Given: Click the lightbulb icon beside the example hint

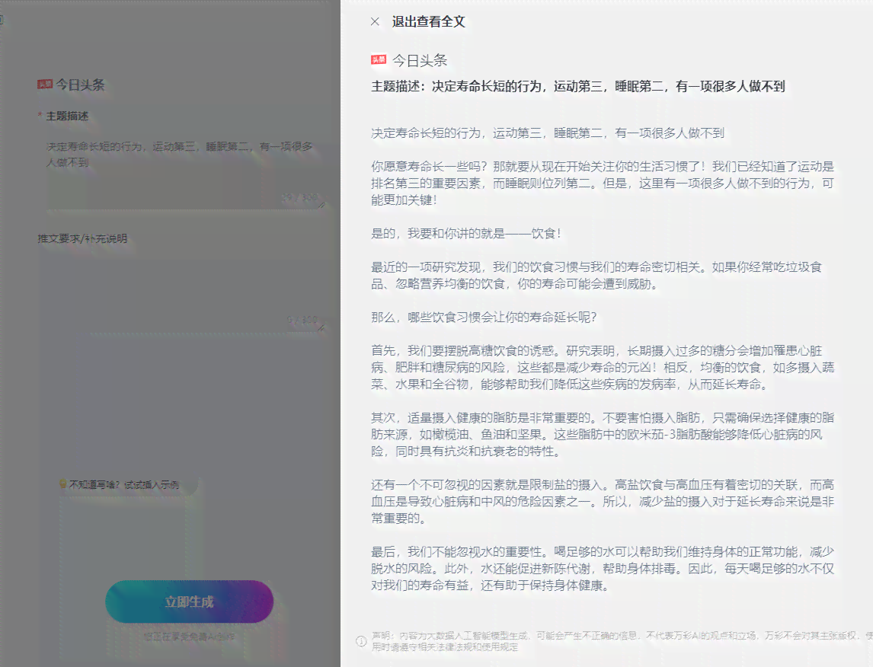Looking at the screenshot, I should pos(63,484).
